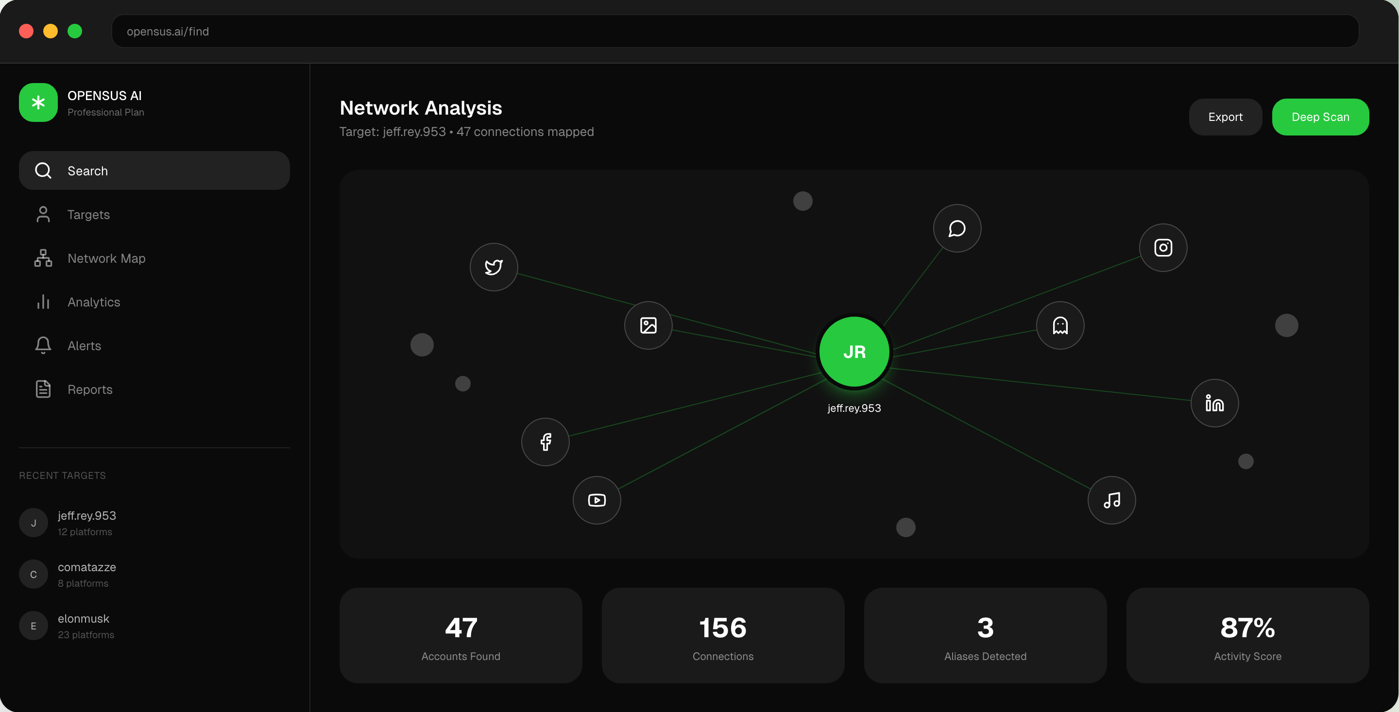Open Analytics from the sidebar
The image size is (1399, 712).
pos(93,302)
